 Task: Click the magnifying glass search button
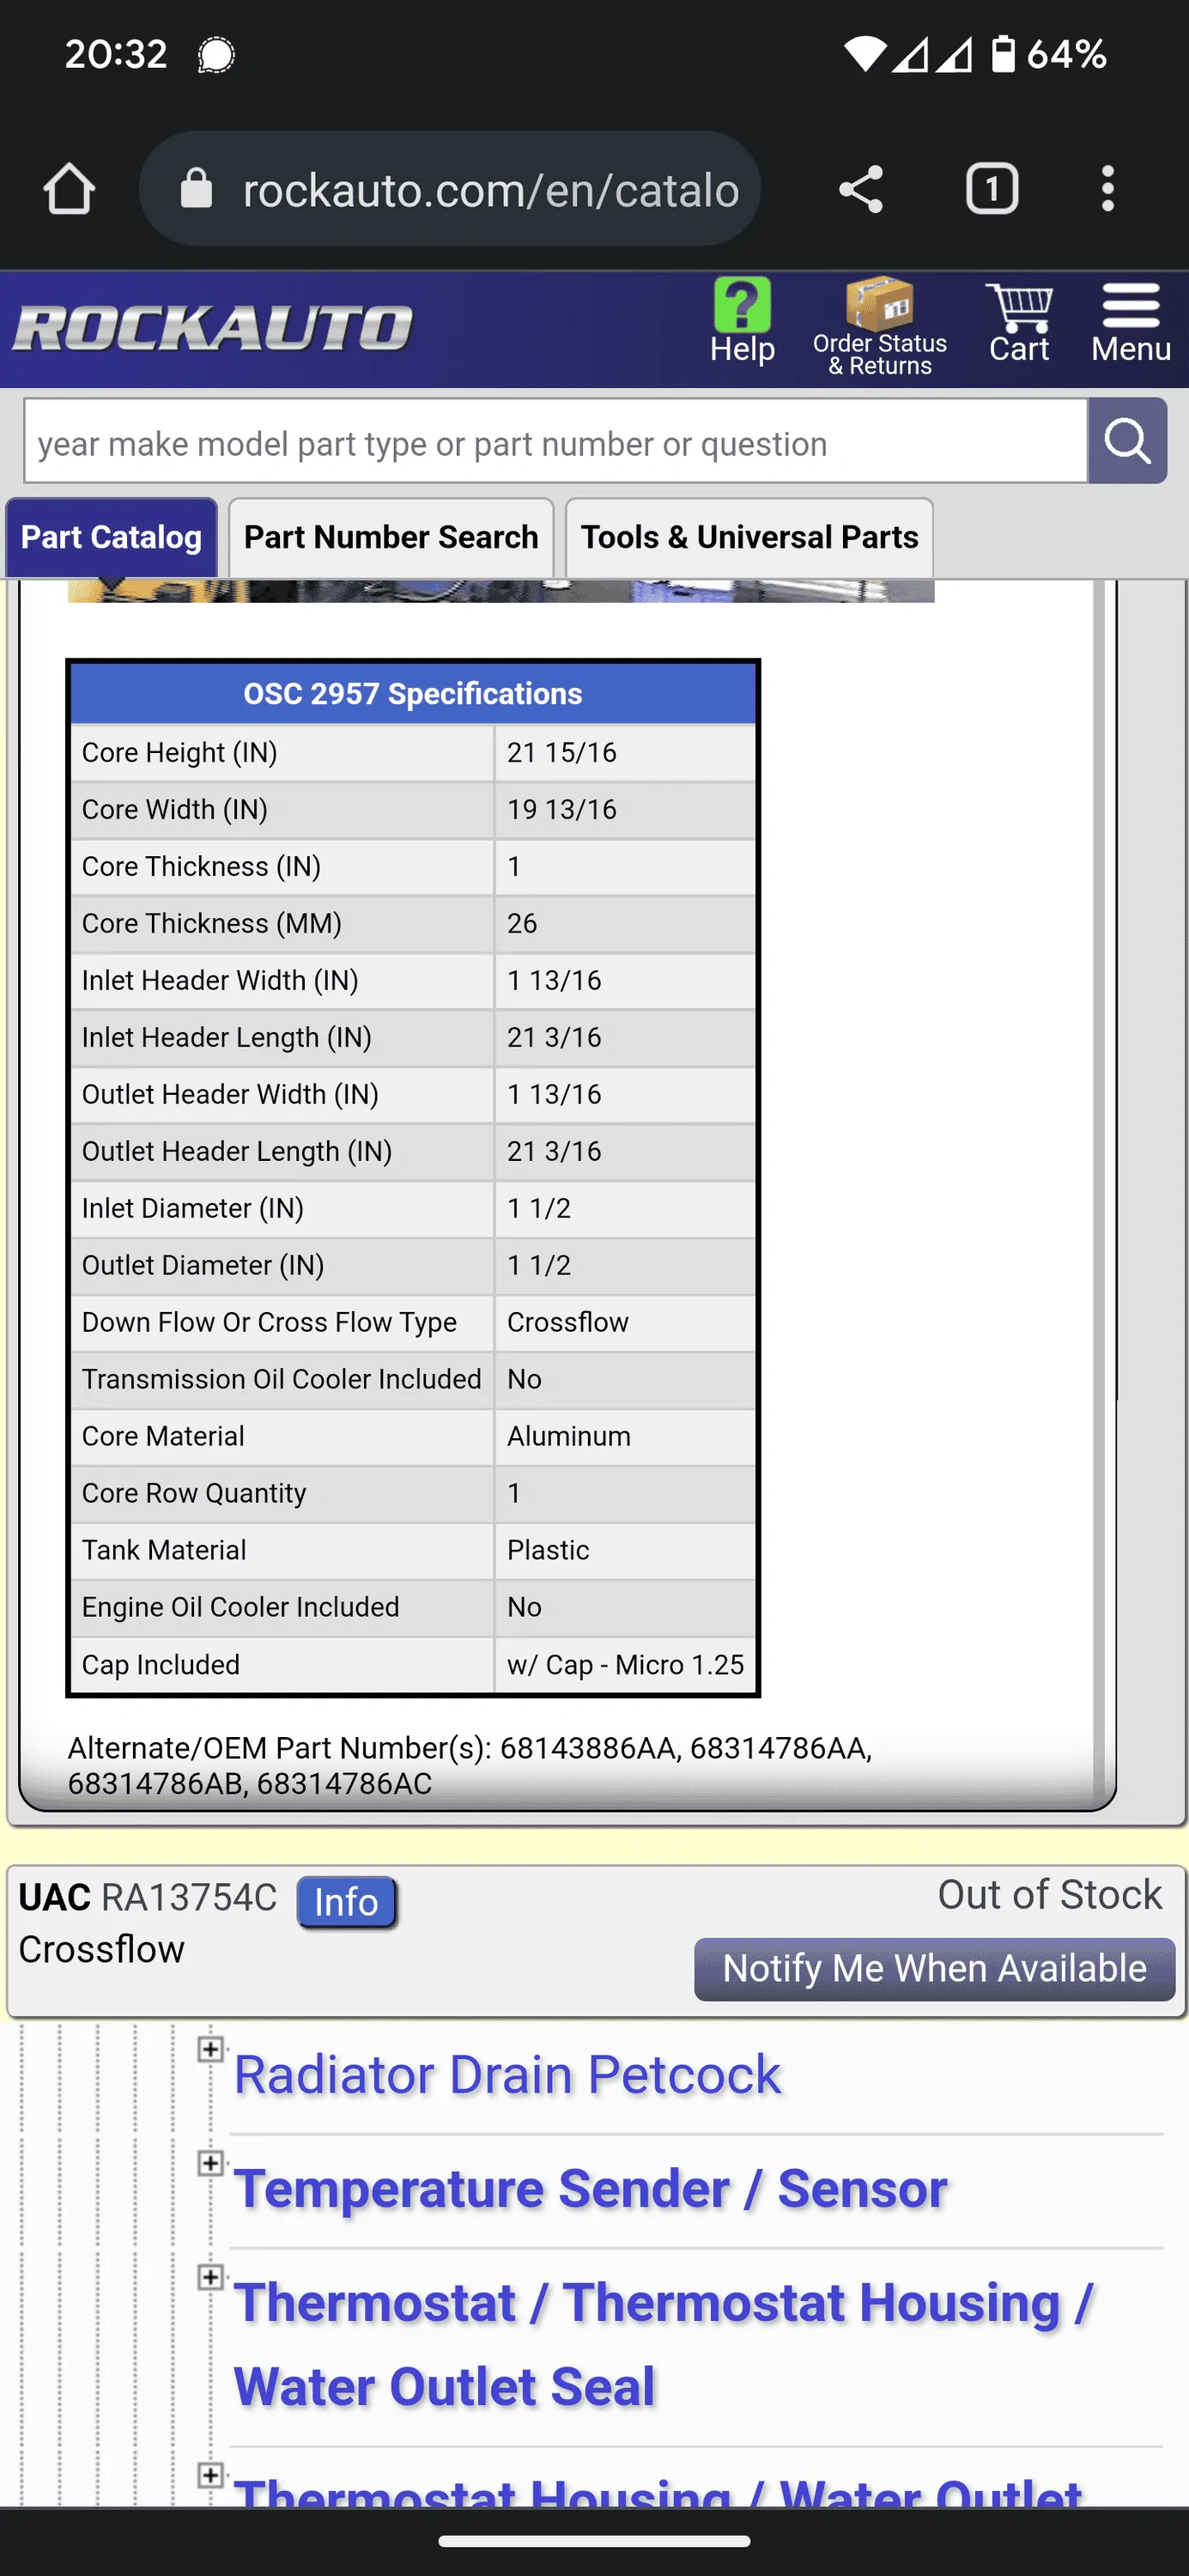click(x=1127, y=441)
